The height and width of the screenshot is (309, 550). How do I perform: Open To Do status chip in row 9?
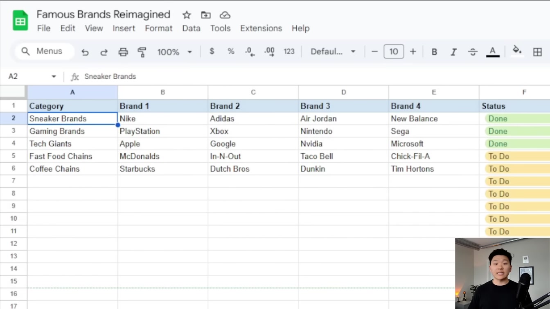point(517,206)
